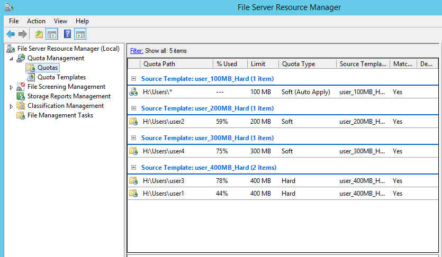Screen dimensions: 442x257
Task: Sort by the Limit column header
Action: click(263, 64)
